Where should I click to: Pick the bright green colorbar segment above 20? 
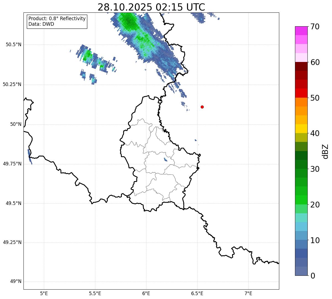pyautogui.click(x=301, y=200)
